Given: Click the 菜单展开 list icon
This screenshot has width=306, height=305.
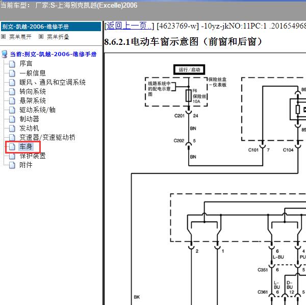Looking at the screenshot, I should [x=4, y=37].
